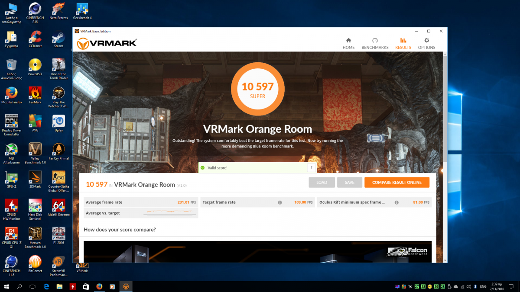Image resolution: width=520 pixels, height=292 pixels.
Task: Open the HOME tab in VRMark
Action: pos(348,43)
